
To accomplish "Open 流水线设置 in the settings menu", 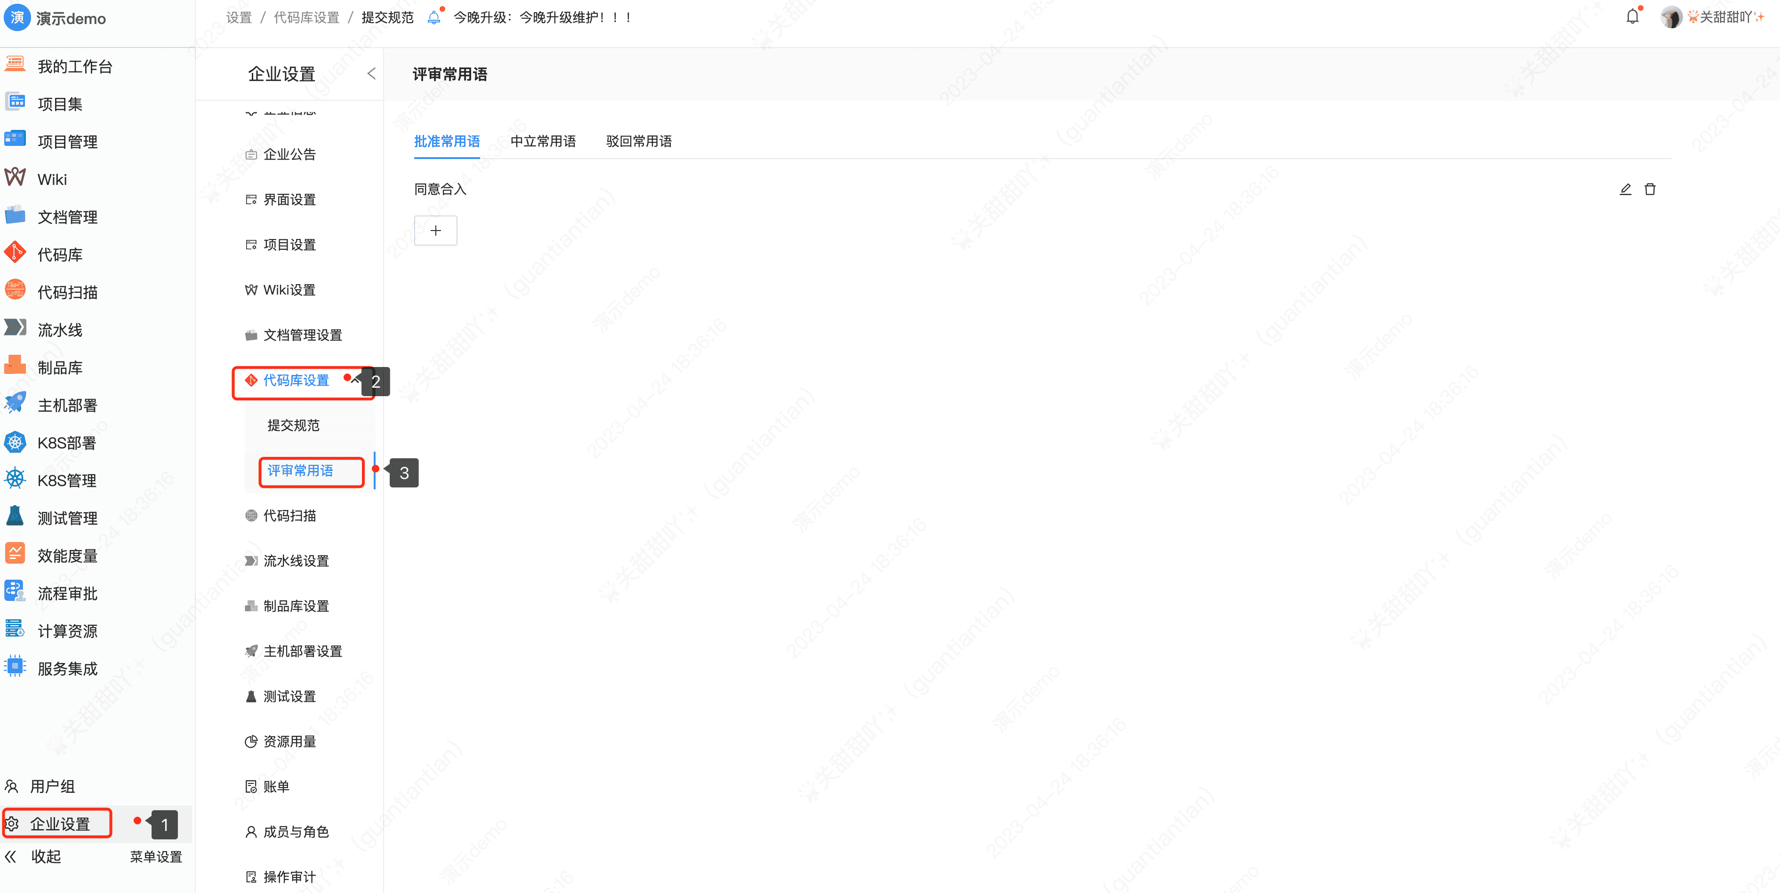I will 296,561.
